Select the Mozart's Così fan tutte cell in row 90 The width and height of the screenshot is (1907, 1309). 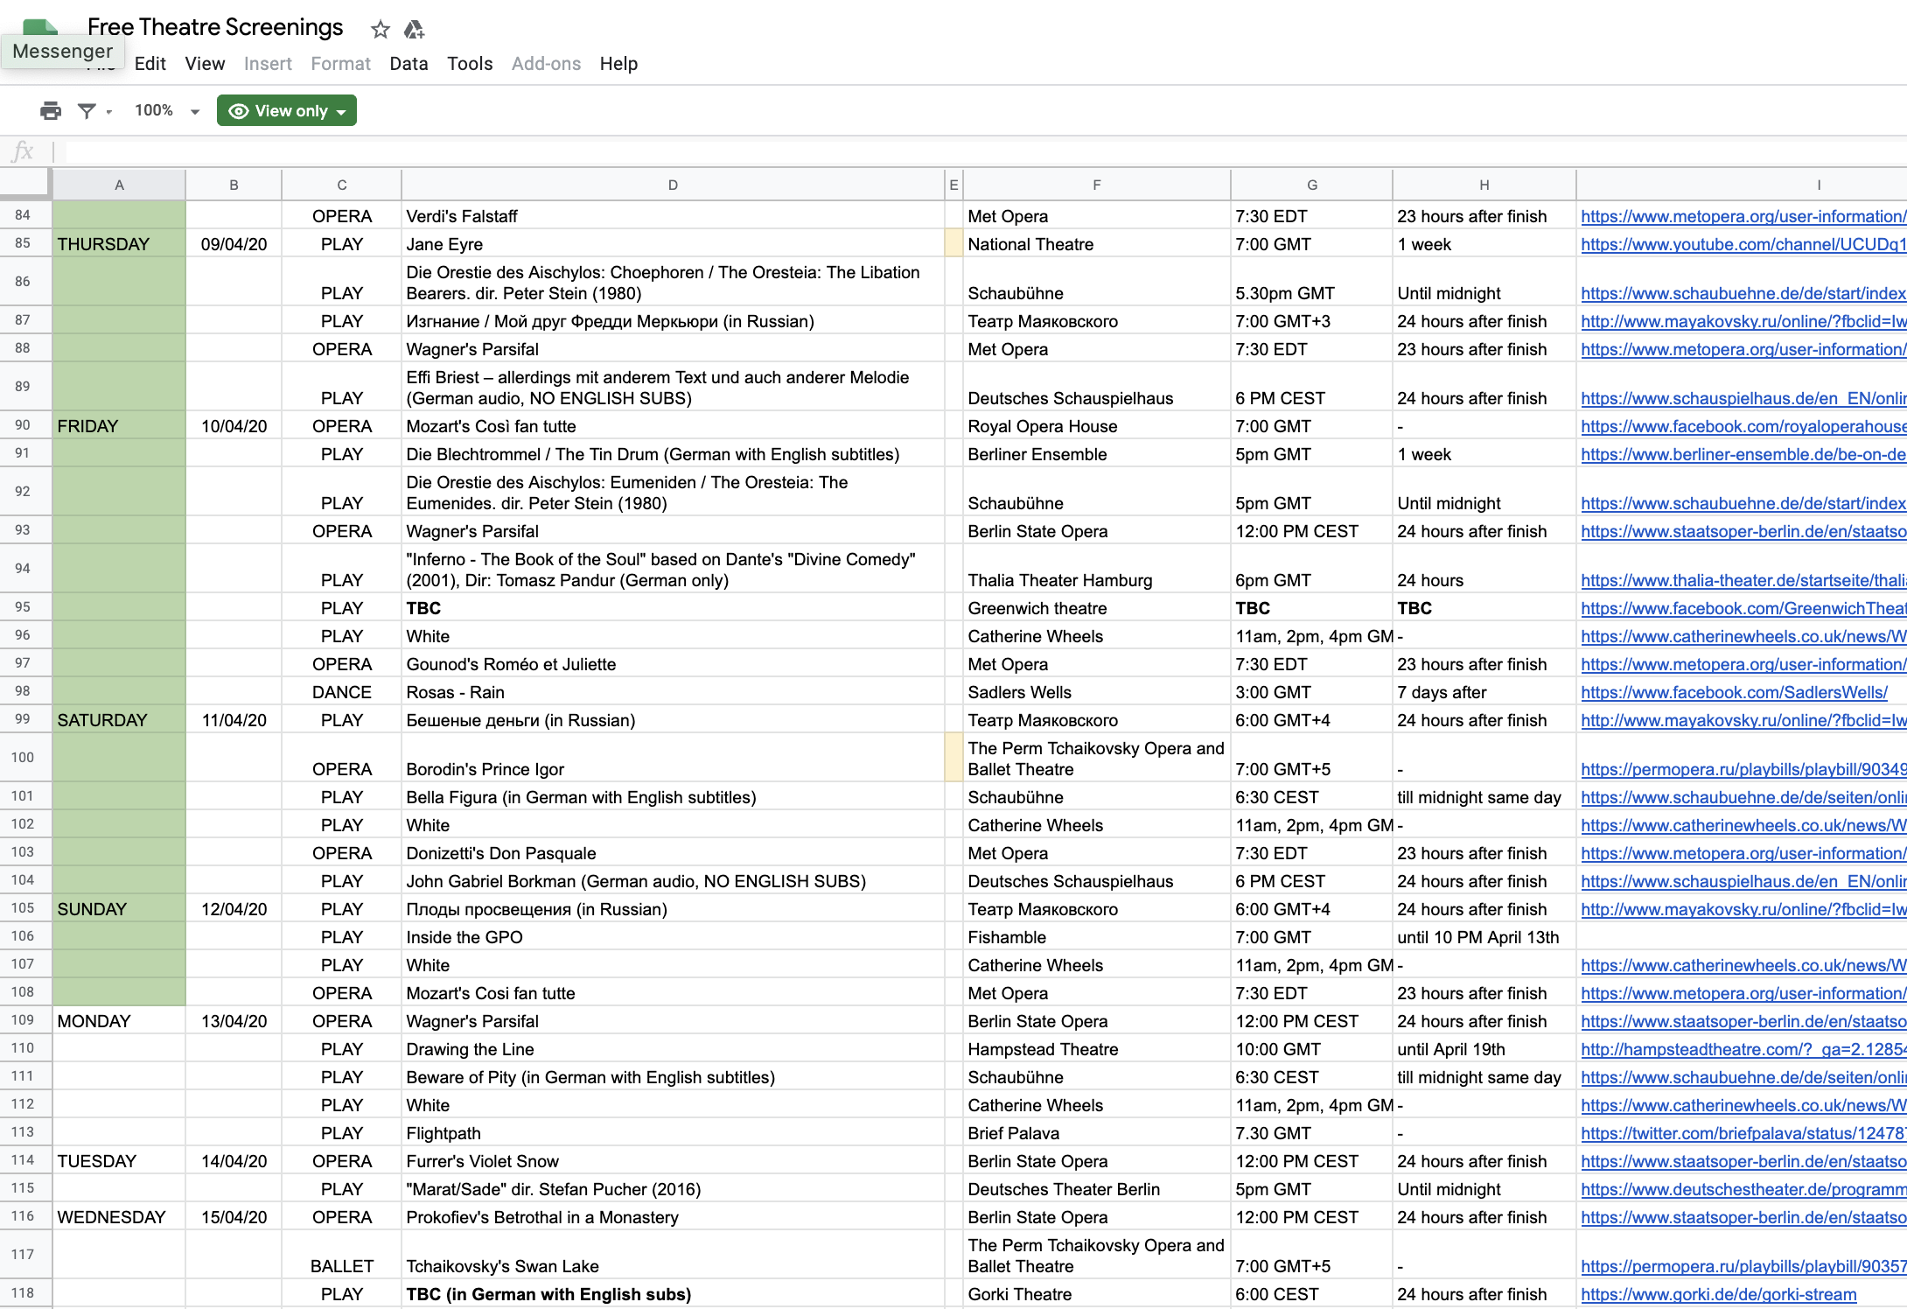[673, 425]
